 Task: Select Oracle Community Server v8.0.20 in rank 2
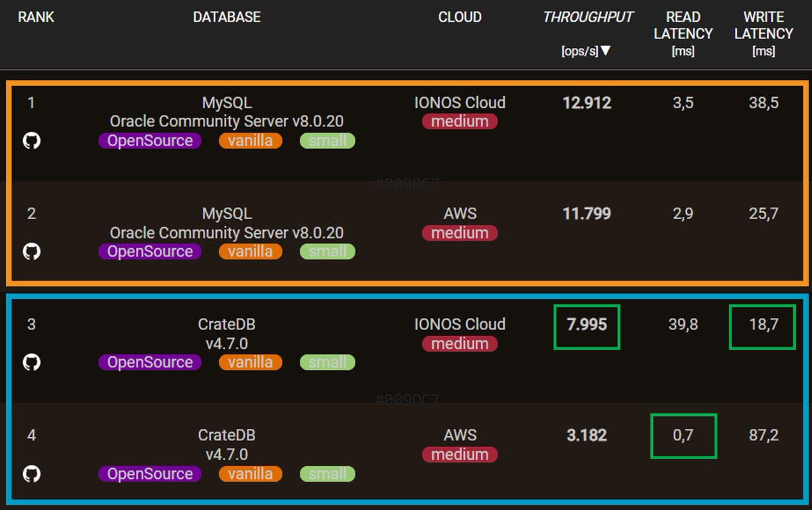point(227,233)
